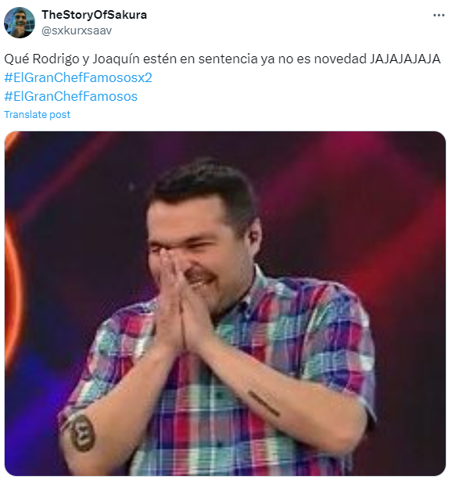Open the TheStoryOfSakura display name

click(95, 15)
